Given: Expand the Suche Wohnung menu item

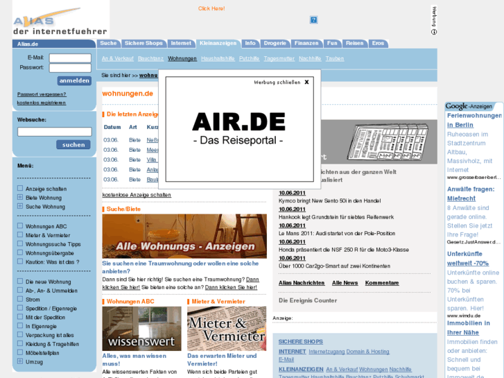Looking at the screenshot, I should 20,206.
